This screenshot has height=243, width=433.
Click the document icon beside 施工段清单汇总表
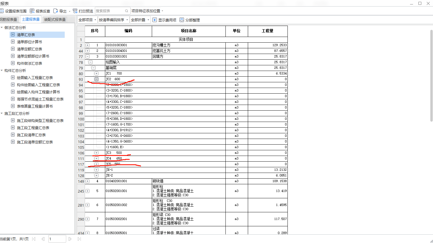pos(13,135)
